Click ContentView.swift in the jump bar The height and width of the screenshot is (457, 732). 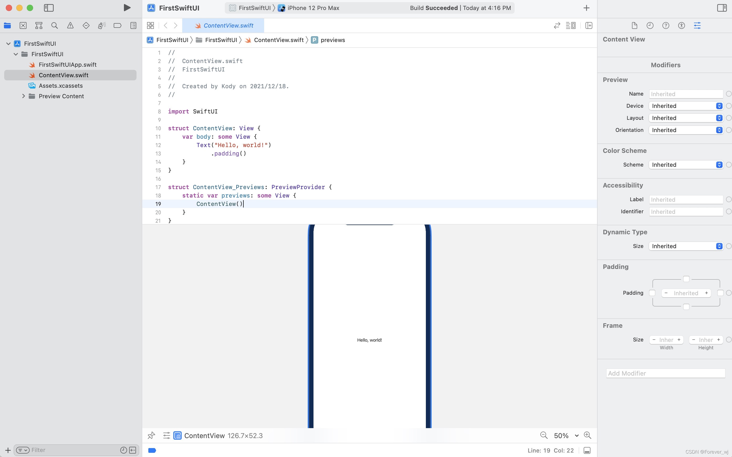pos(274,40)
